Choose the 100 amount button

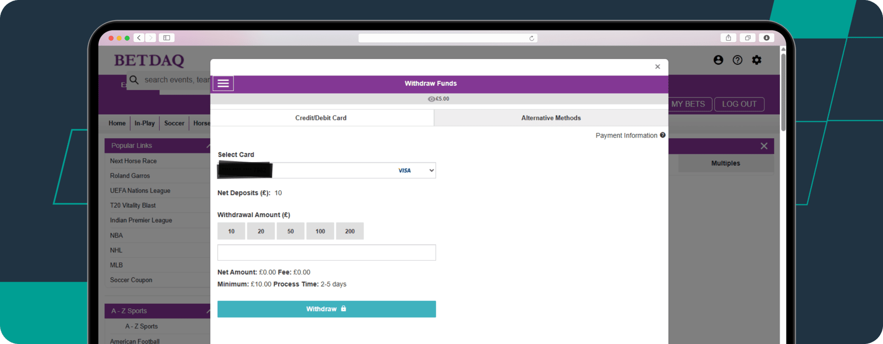click(320, 231)
